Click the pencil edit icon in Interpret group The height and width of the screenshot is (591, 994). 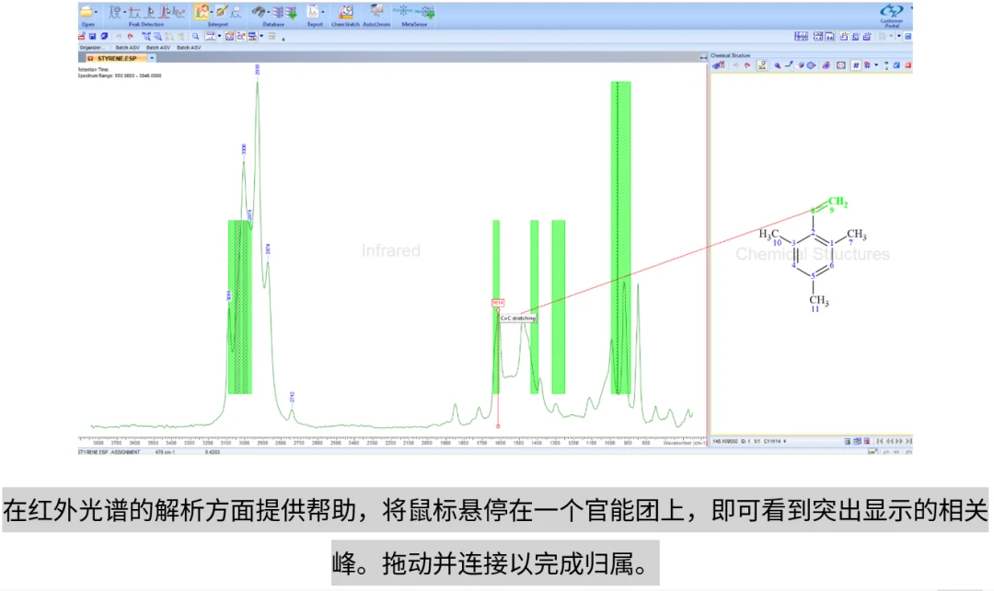click(x=221, y=11)
